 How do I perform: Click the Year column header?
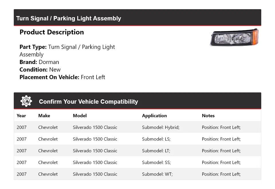coord(21,116)
